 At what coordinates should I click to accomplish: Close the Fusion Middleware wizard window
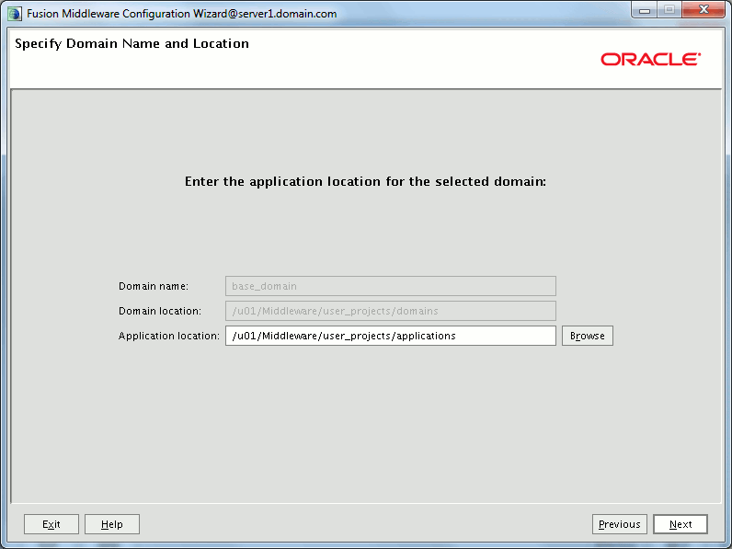click(703, 10)
